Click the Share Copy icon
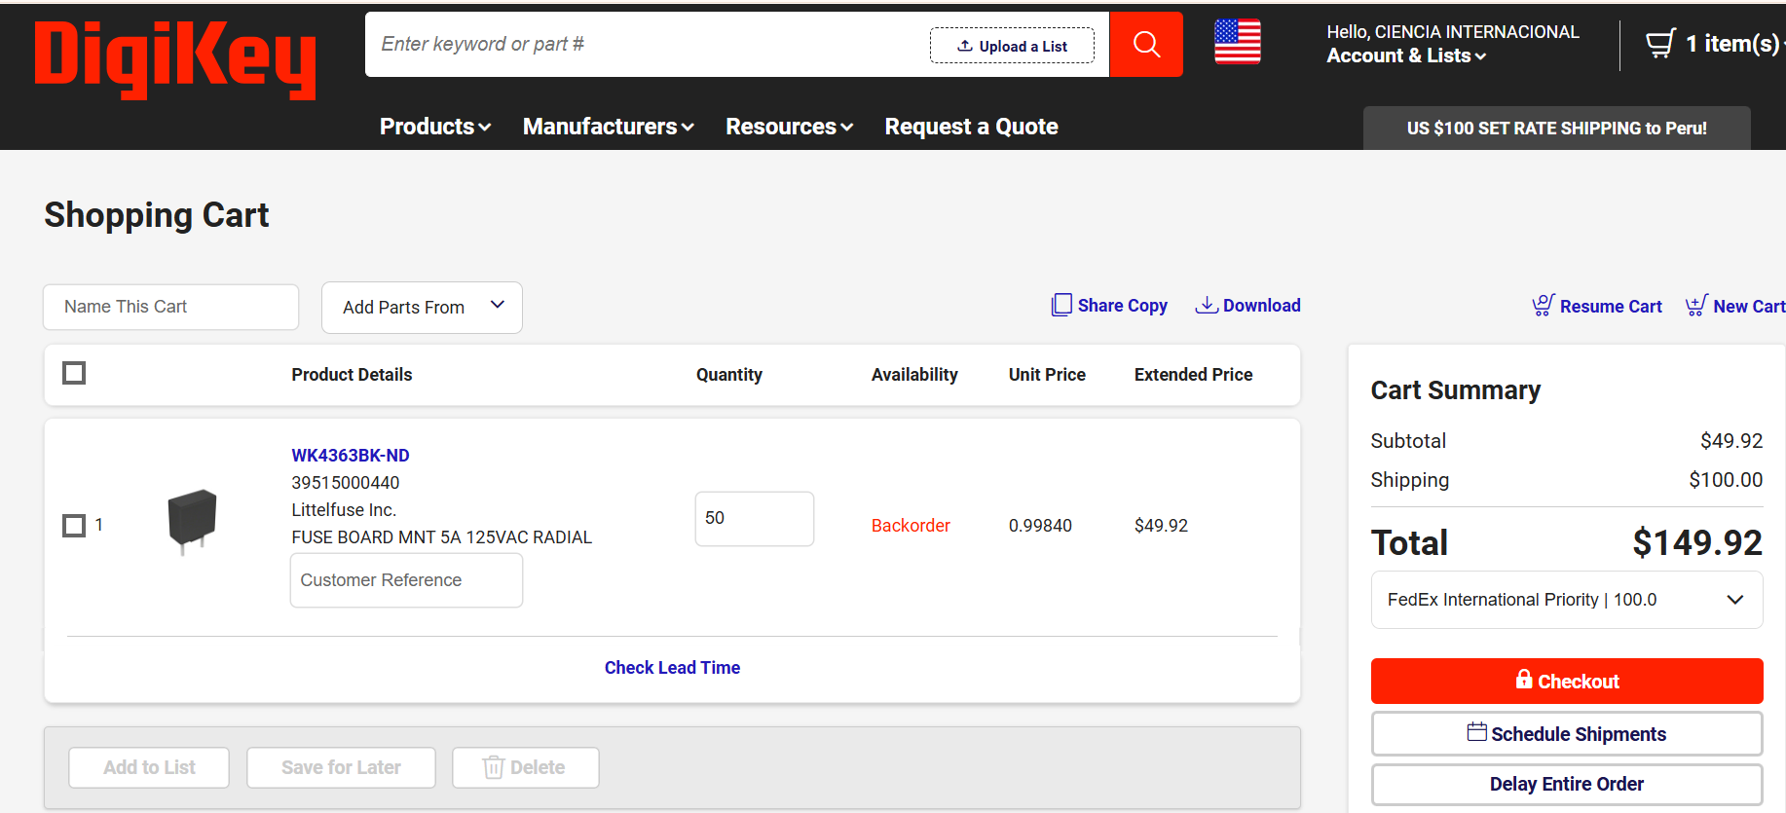This screenshot has width=1786, height=813. (x=1061, y=305)
